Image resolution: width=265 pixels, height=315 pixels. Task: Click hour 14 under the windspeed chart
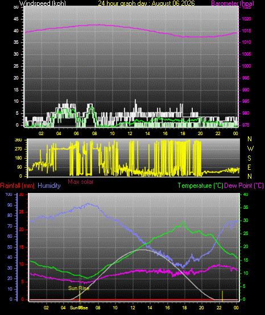click(x=147, y=133)
